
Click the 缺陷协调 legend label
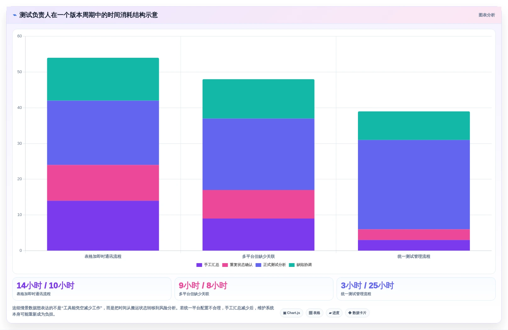[x=304, y=265]
